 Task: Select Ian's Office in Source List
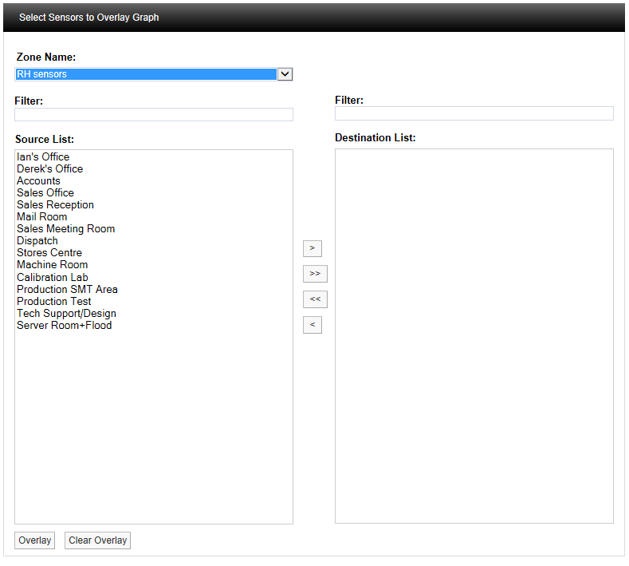point(43,157)
